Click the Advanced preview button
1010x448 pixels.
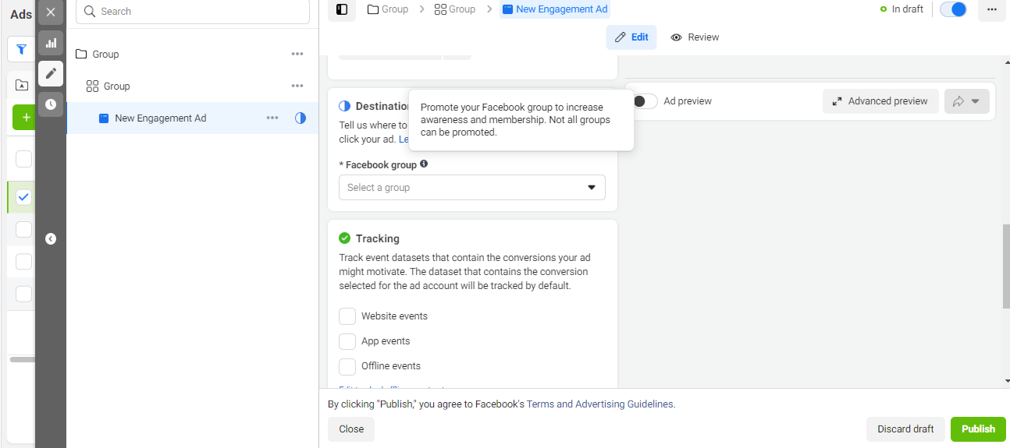click(880, 101)
